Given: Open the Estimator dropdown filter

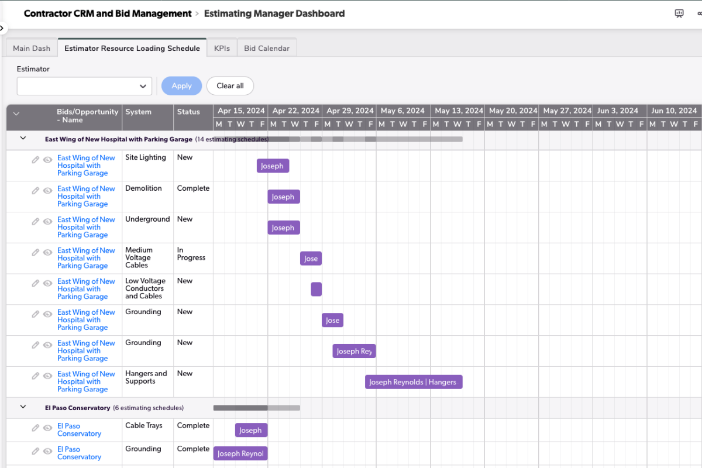Looking at the screenshot, I should [84, 86].
